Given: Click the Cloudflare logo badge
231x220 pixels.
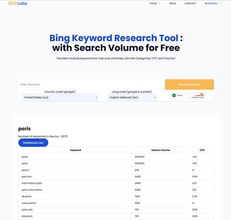Looking at the screenshot, I should (x=198, y=96).
